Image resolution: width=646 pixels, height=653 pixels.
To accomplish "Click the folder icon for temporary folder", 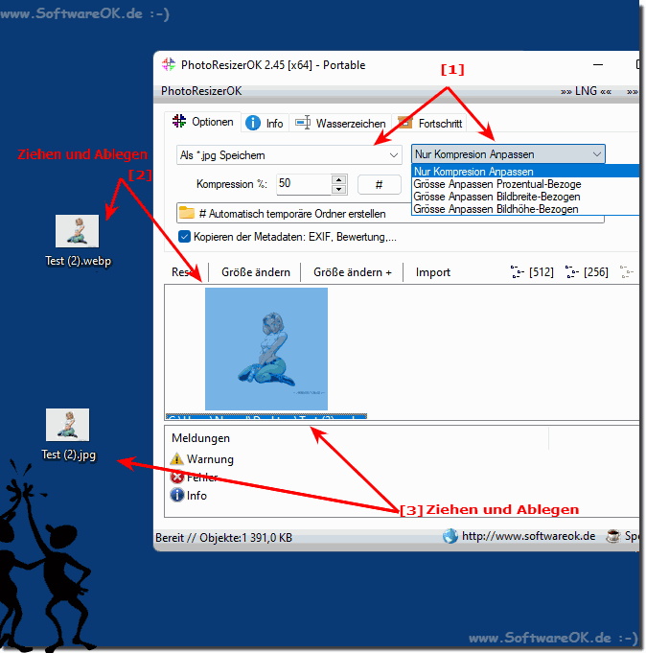I will click(x=187, y=213).
